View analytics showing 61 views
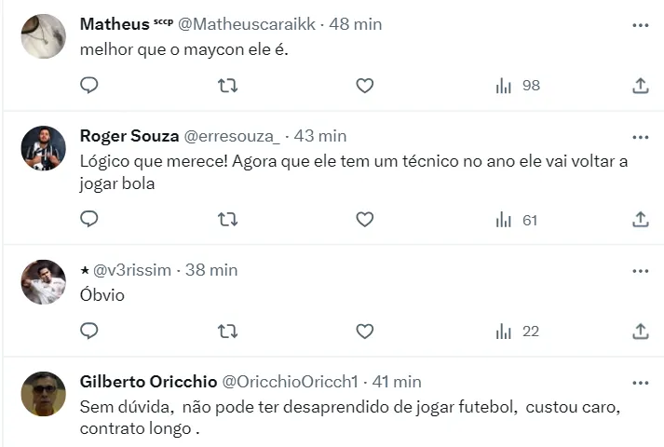 click(518, 220)
